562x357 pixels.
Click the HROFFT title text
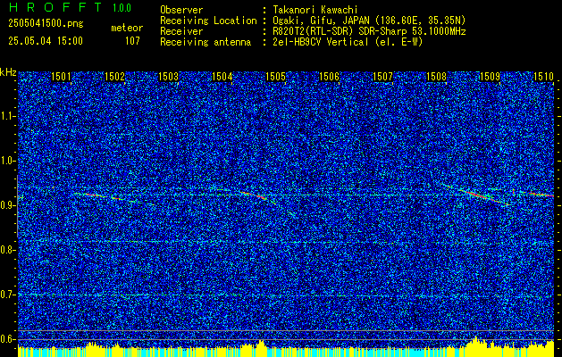55,7
